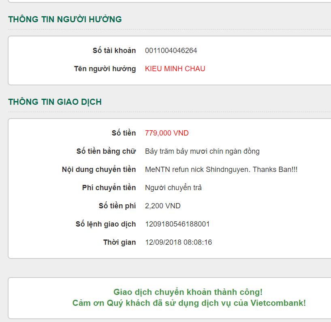Viewport: 331px width, 322px height.
Task: Click transaction number 1209180546188001
Action: click(x=177, y=224)
